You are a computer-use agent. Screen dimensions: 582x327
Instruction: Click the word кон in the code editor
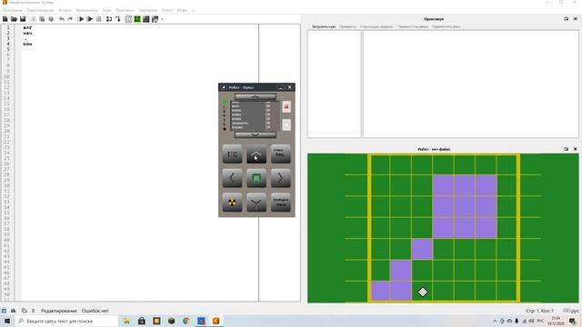point(27,44)
